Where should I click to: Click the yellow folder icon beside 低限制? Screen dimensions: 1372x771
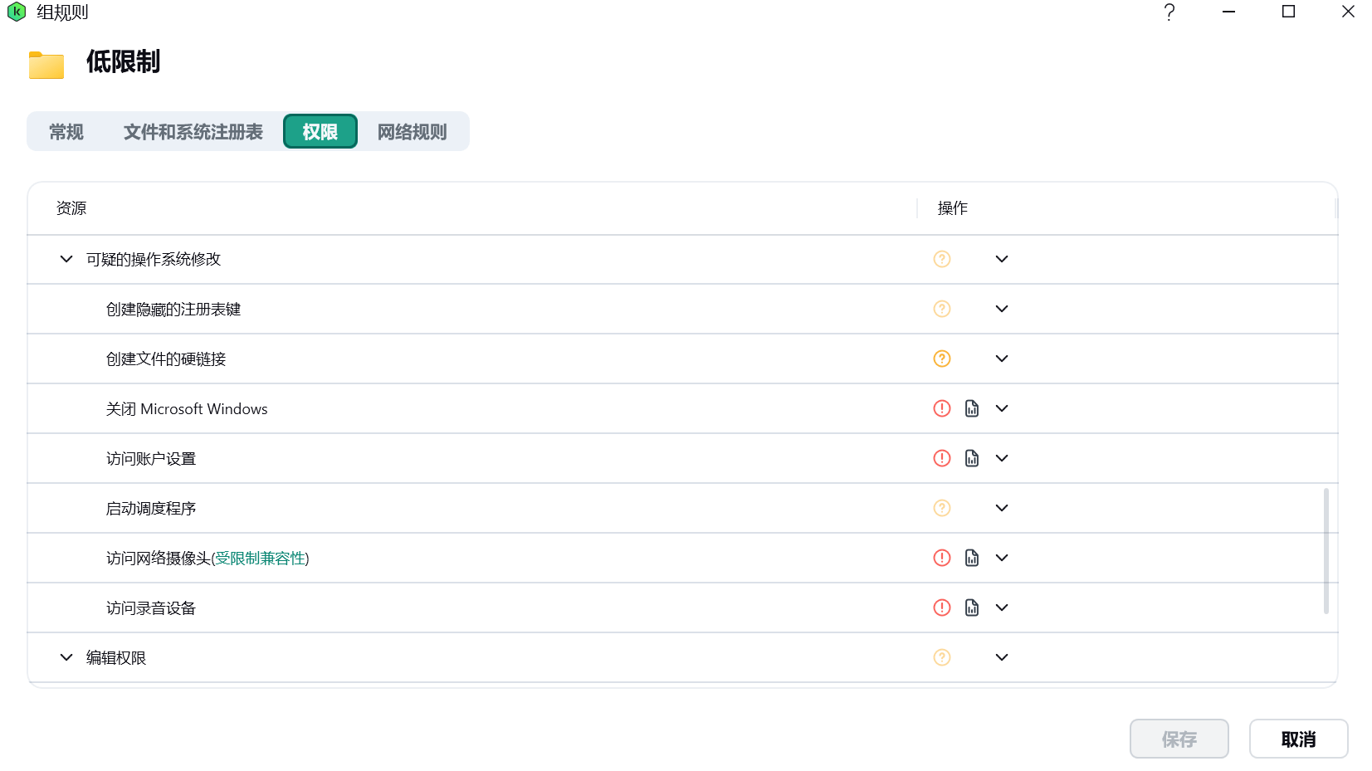point(46,65)
